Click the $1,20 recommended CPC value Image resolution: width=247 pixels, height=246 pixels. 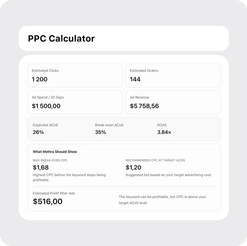(133, 168)
